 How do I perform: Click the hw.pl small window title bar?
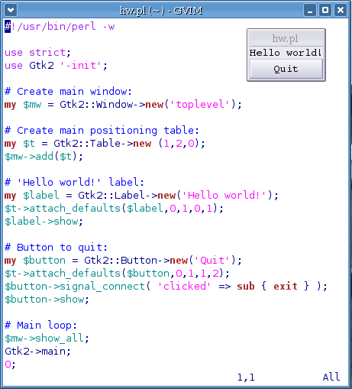(286, 38)
